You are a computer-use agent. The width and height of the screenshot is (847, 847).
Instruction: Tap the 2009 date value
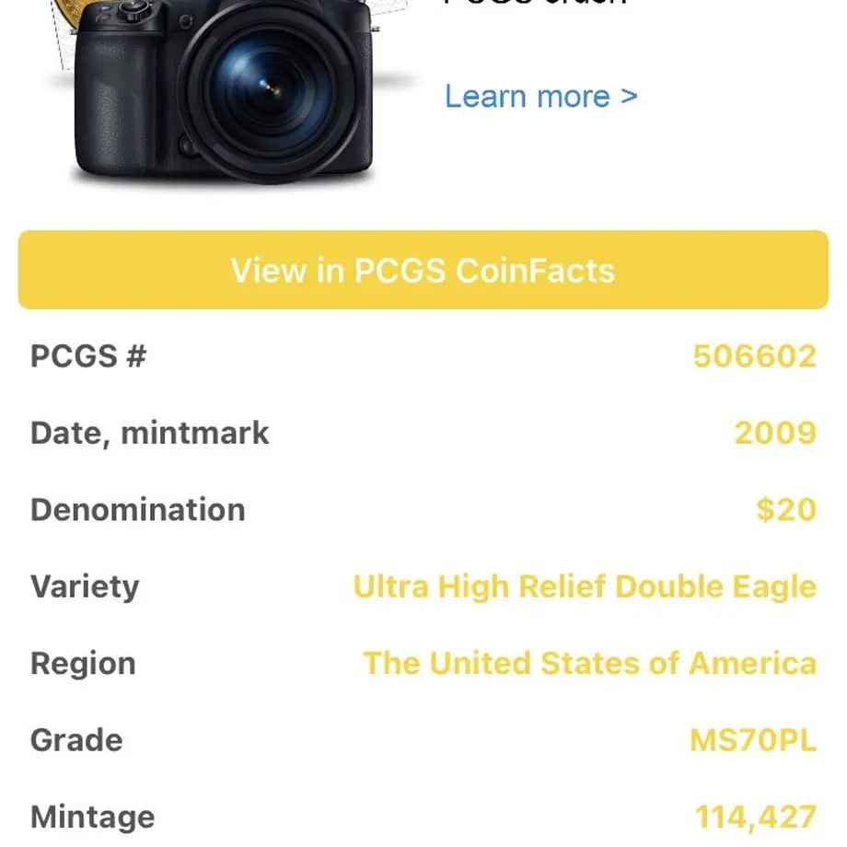(775, 433)
